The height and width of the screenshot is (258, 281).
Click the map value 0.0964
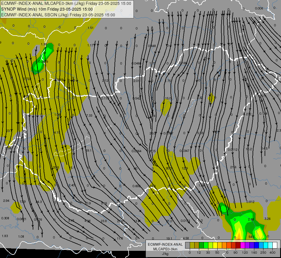pos(136,151)
